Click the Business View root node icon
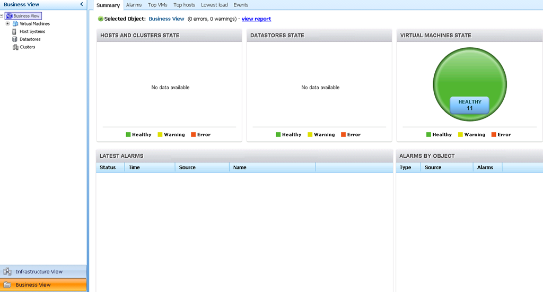 pyautogui.click(x=9, y=16)
